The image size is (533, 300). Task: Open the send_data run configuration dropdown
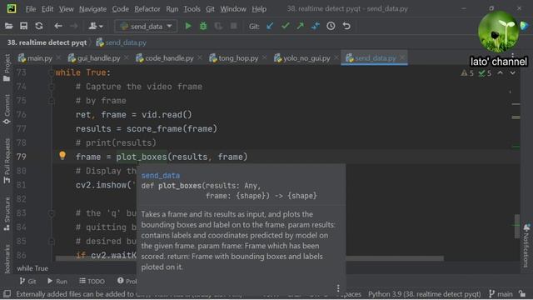click(x=146, y=26)
